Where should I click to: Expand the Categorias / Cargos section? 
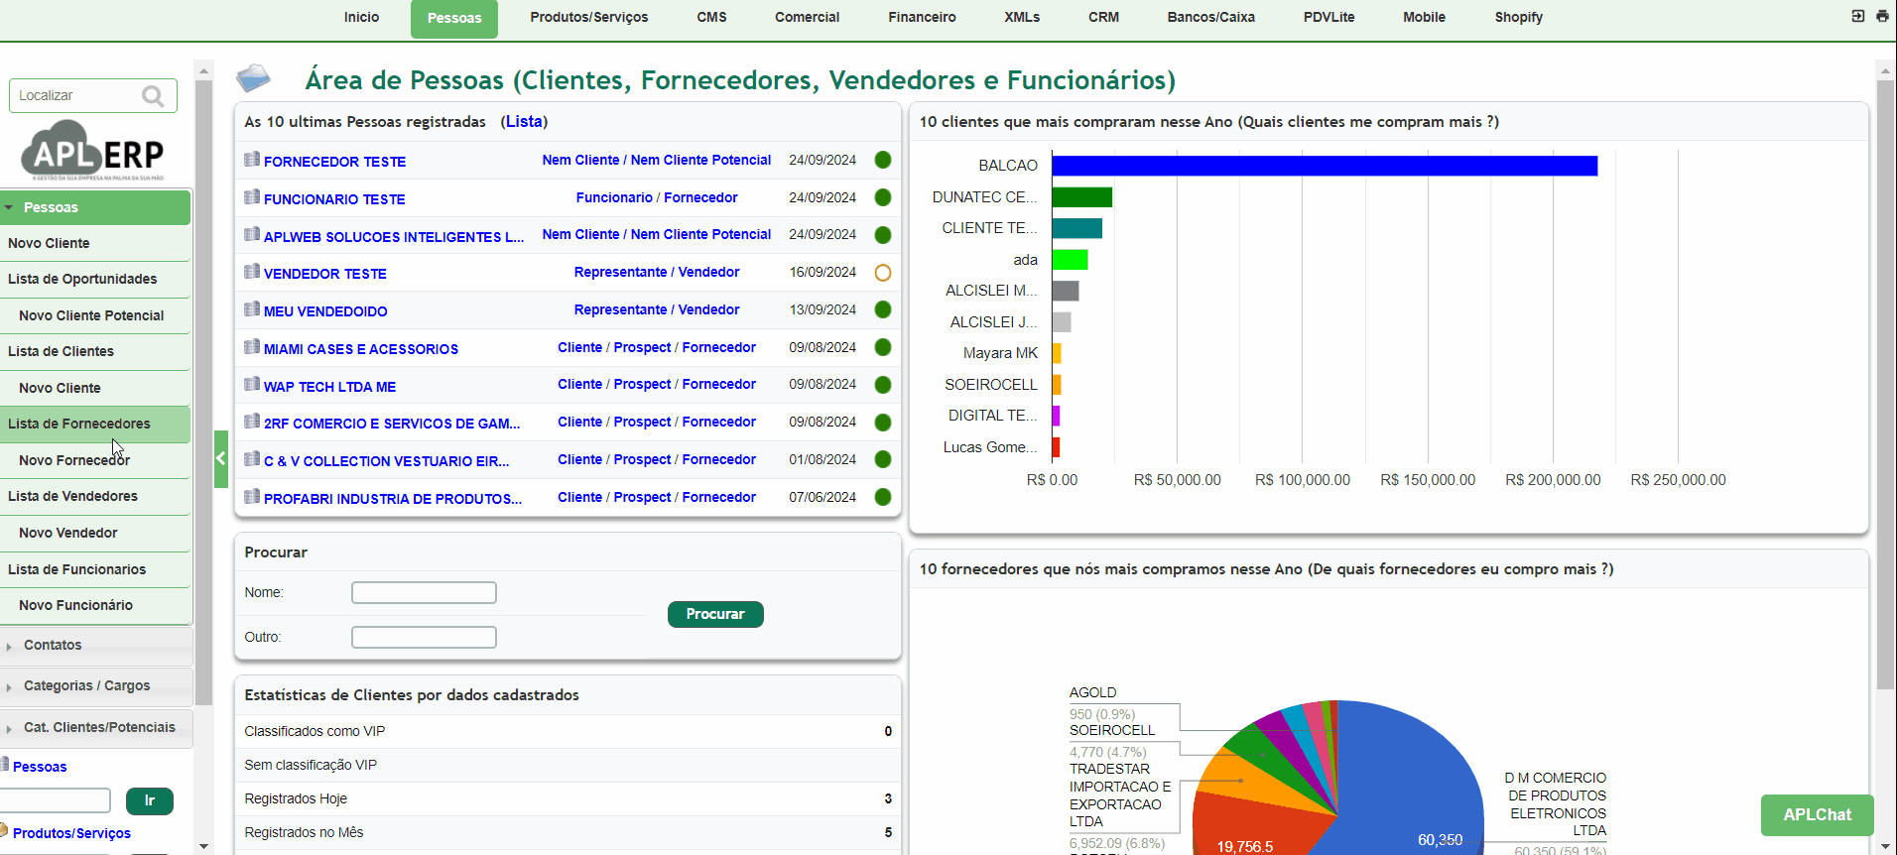(95, 685)
